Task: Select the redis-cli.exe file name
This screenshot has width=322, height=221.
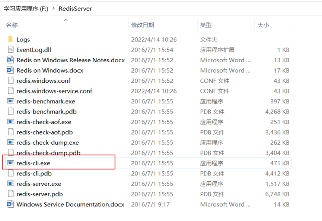Action: [x=33, y=163]
